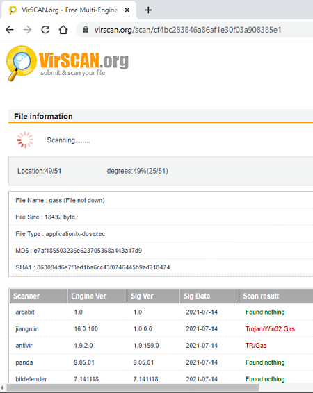Click arcabit sig date 2021-07-14
The height and width of the screenshot is (393, 313).
[202, 312]
